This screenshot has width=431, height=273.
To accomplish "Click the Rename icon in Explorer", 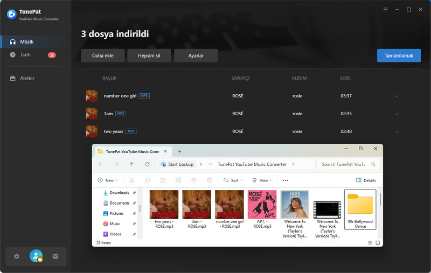I will tap(178, 180).
